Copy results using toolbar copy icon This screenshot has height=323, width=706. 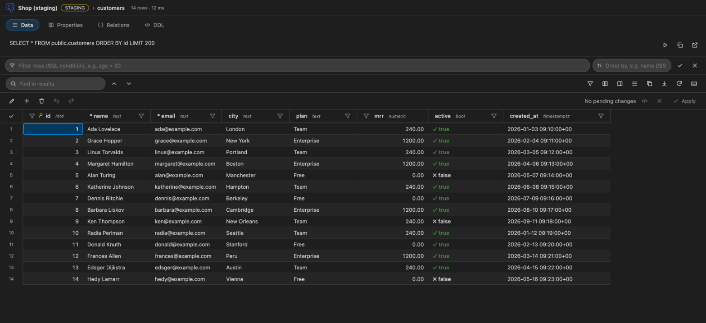coord(649,84)
